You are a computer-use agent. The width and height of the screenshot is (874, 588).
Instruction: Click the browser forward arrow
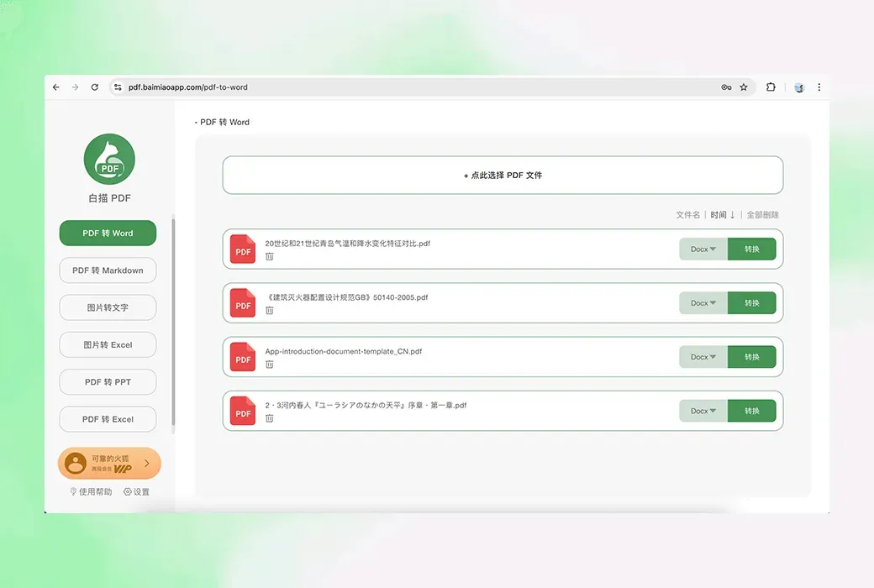[x=76, y=87]
